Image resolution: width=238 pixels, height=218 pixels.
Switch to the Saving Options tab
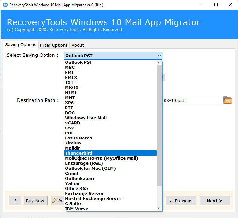pos(20,45)
